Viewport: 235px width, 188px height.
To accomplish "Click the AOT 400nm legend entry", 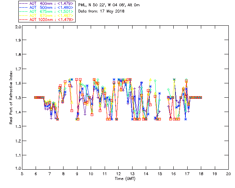I will (x=46, y=3).
